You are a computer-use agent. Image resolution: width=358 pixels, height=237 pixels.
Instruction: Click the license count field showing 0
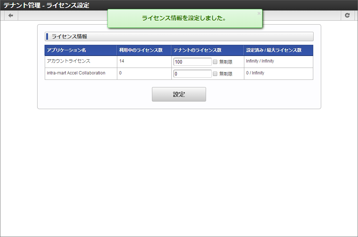192,74
